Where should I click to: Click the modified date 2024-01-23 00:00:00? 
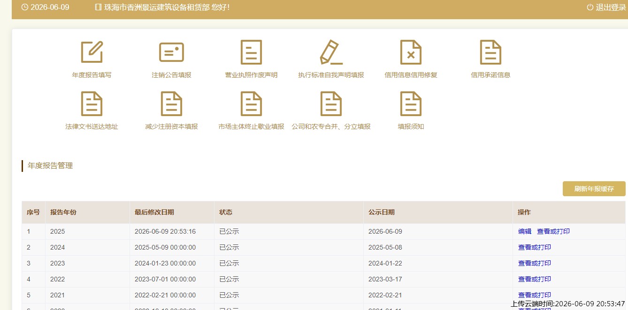point(165,263)
